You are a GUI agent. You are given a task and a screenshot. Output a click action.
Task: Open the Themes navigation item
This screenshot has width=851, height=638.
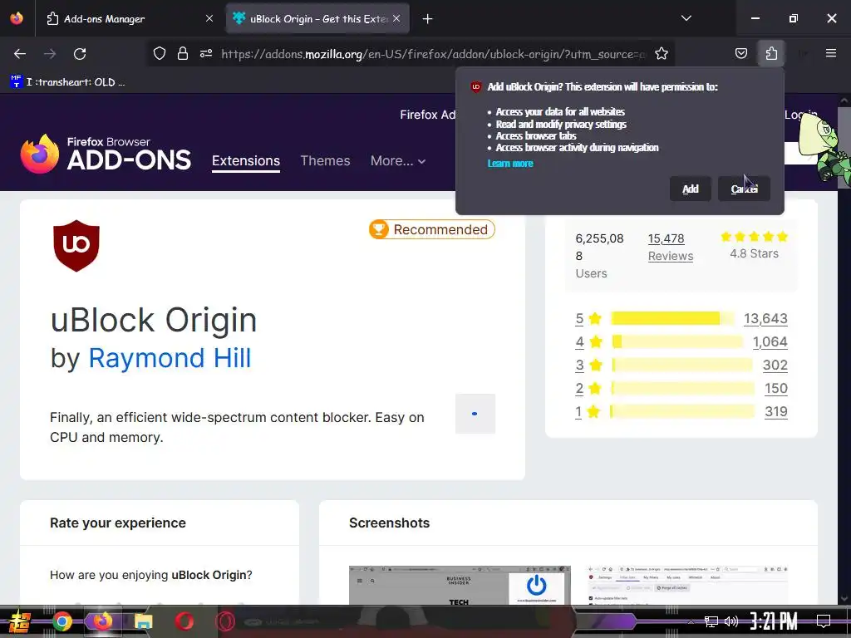tap(325, 161)
